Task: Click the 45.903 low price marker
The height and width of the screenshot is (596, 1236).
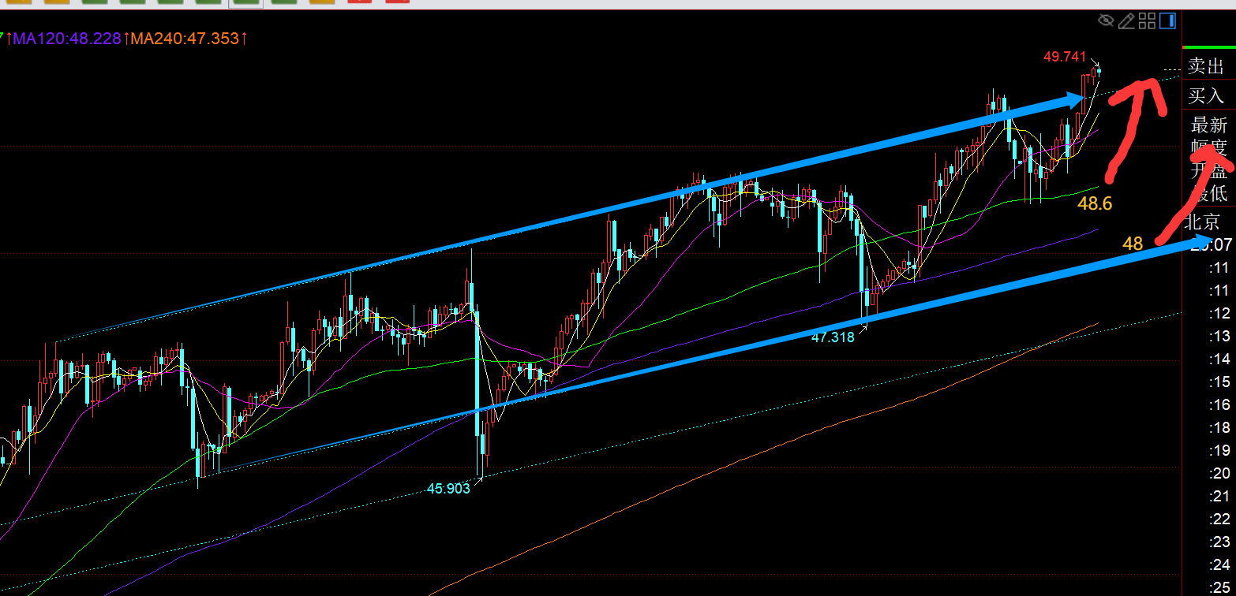Action: [448, 488]
